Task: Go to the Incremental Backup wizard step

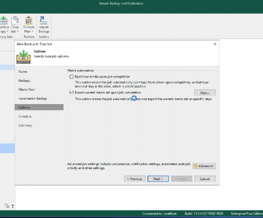Action: 32,98
